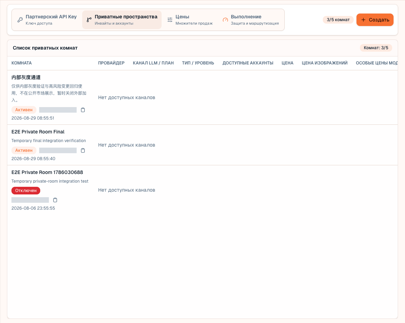Click the Создать button
405x323 pixels.
pos(375,20)
